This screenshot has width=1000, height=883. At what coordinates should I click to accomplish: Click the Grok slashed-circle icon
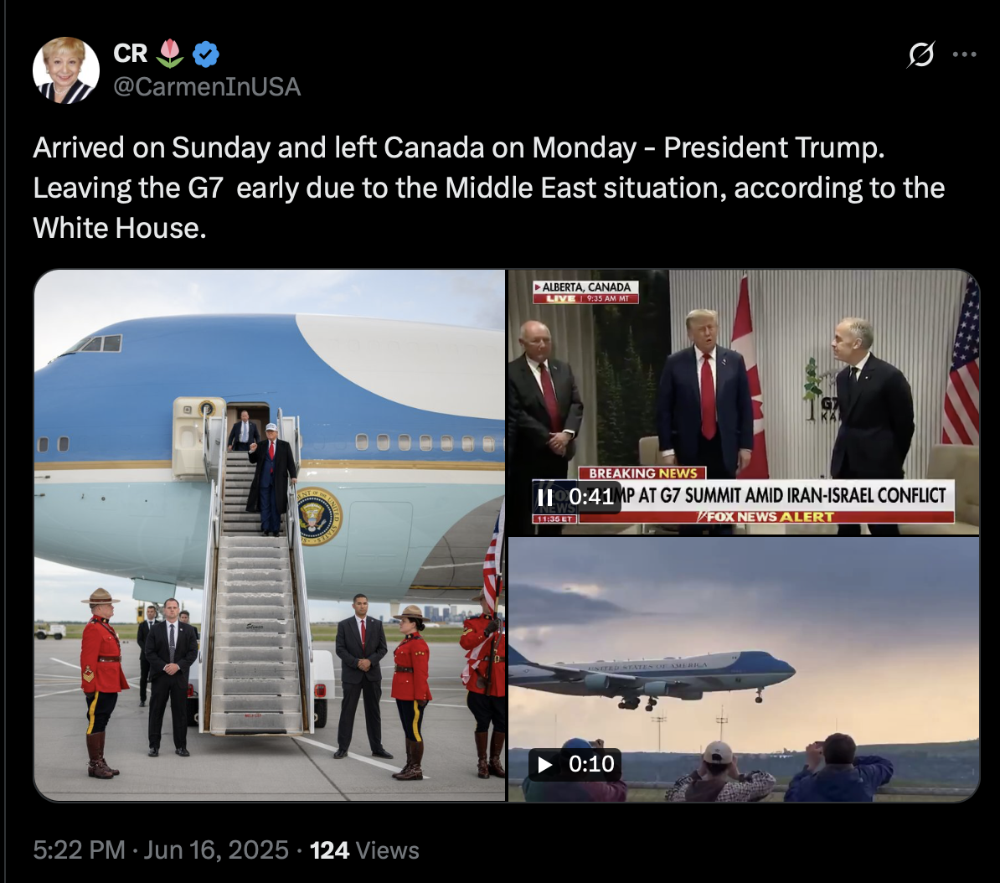pyautogui.click(x=920, y=54)
